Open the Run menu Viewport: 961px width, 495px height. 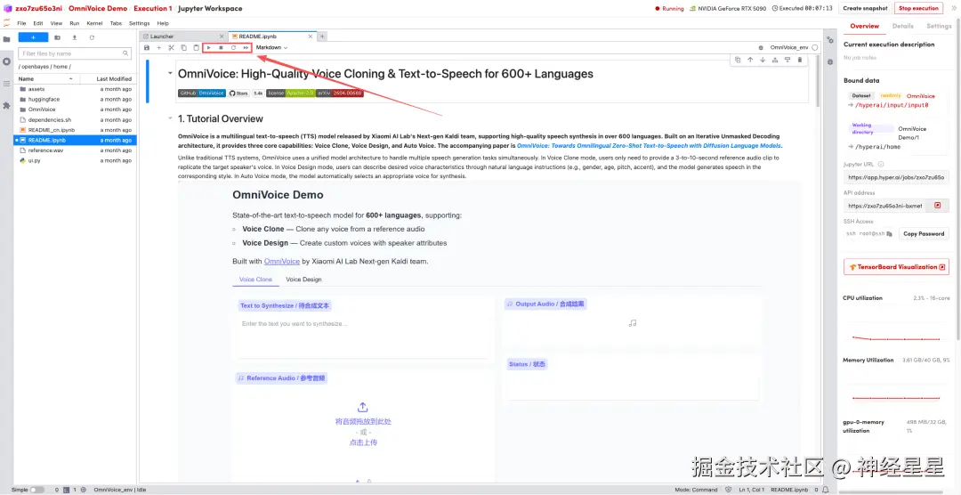click(74, 23)
